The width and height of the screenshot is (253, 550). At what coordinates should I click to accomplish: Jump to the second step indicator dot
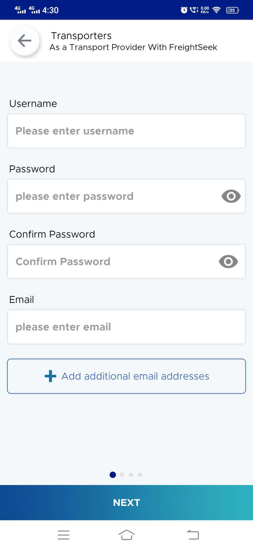click(122, 475)
